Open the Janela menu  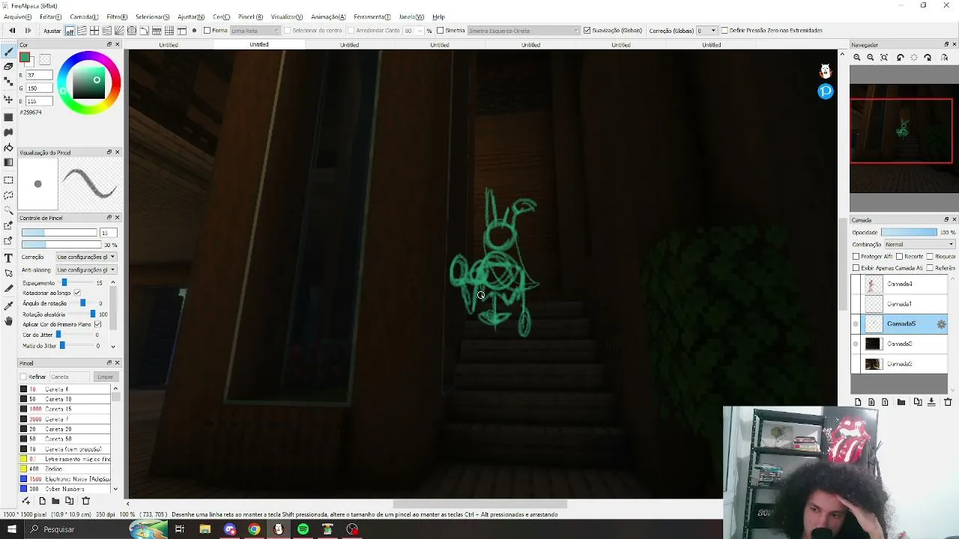coord(411,16)
